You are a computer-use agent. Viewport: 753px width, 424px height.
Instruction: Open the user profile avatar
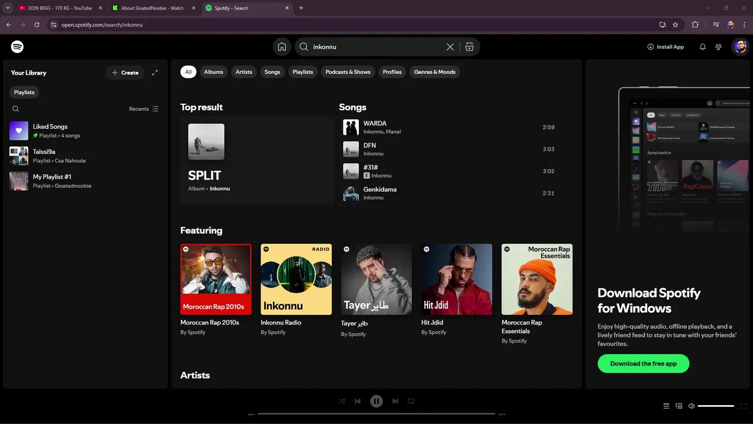(x=740, y=47)
